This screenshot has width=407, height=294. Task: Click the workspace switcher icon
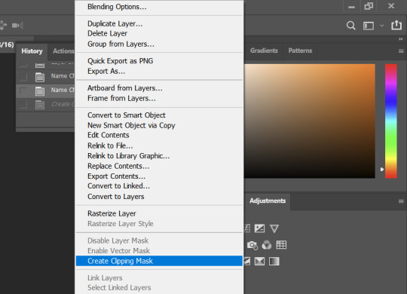pos(369,26)
